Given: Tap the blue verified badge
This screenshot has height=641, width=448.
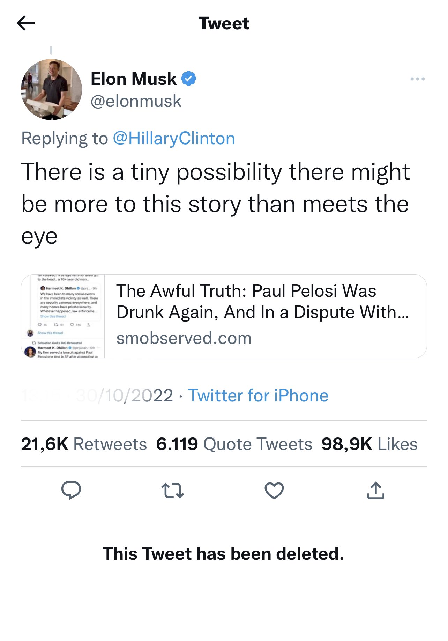Looking at the screenshot, I should tap(189, 79).
